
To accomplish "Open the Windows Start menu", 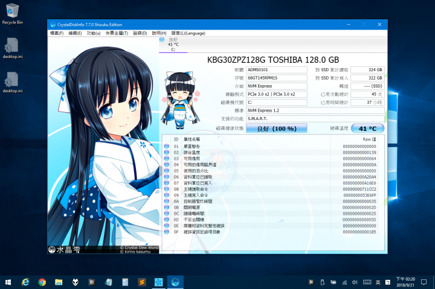I will coord(8,282).
